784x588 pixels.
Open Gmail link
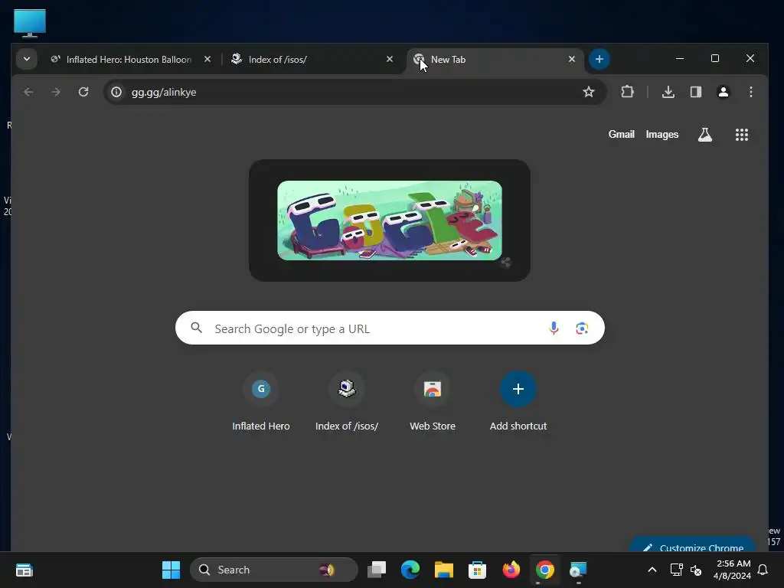621,135
